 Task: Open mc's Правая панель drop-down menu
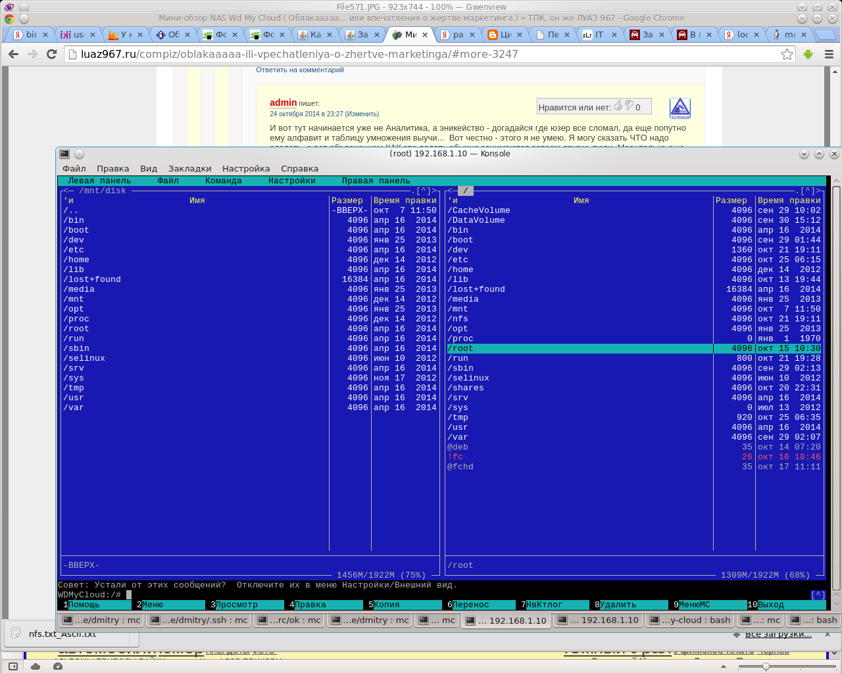376,181
